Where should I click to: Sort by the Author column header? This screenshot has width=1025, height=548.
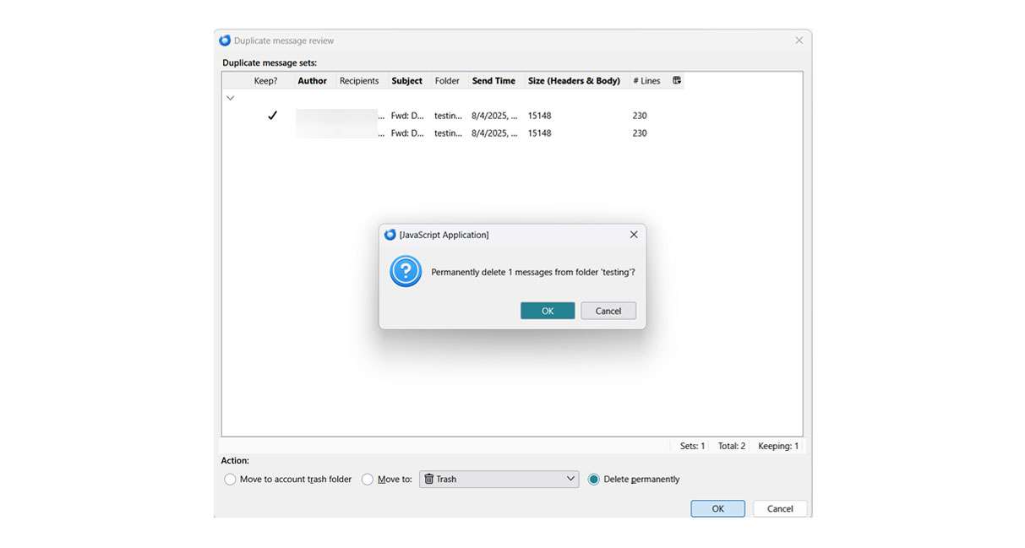[x=312, y=81]
